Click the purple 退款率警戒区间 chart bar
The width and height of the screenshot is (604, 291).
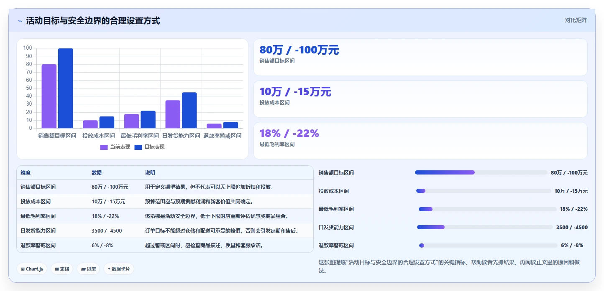click(x=214, y=126)
